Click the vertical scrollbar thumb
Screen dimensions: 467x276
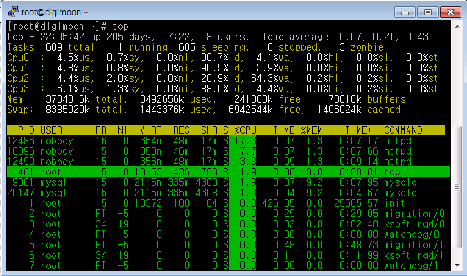(x=457, y=187)
